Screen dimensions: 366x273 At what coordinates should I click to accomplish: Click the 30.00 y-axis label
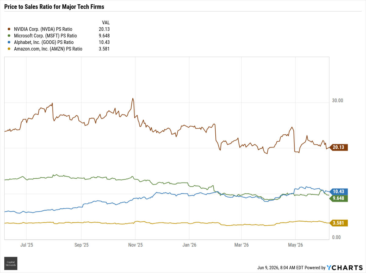tap(338, 100)
